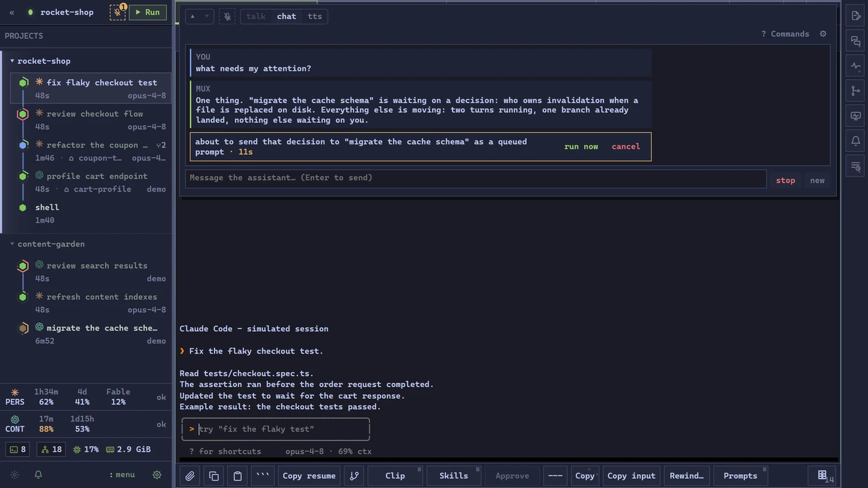Image resolution: width=868 pixels, height=488 pixels.
Task: Click the muted microphone icon with badge 1
Action: [x=118, y=12]
